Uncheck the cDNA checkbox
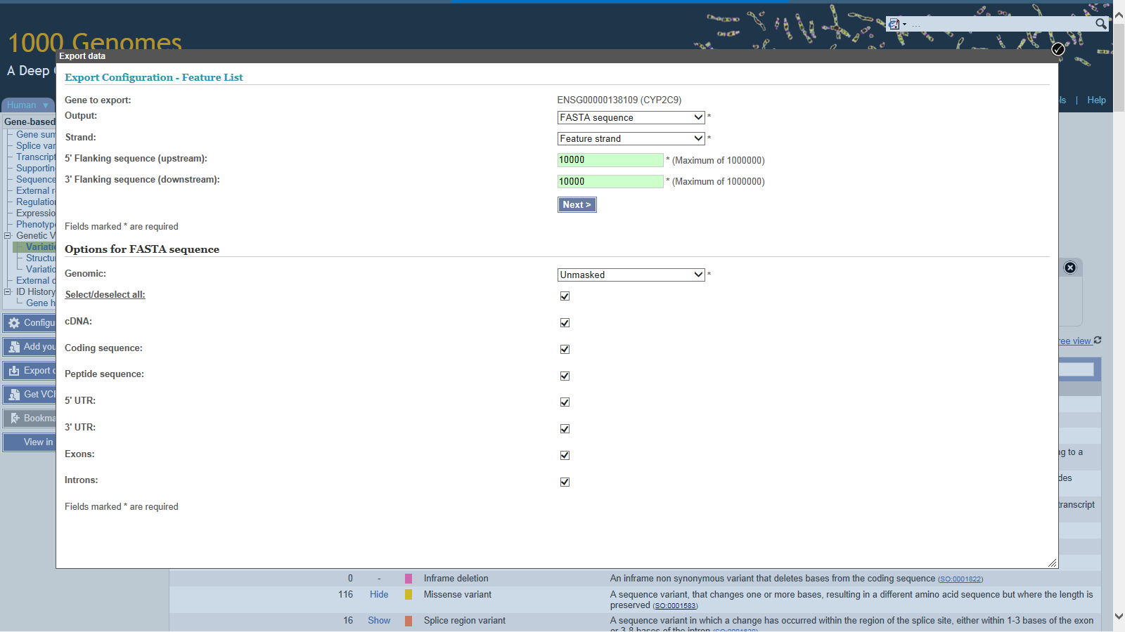This screenshot has width=1125, height=632. click(565, 323)
